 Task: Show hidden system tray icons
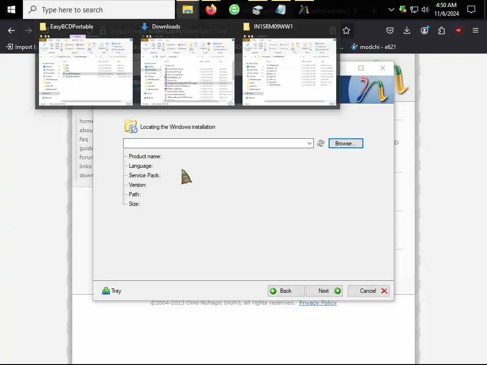tap(391, 10)
